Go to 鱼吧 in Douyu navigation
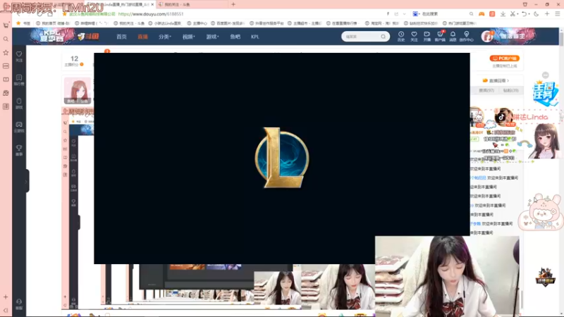564x317 pixels. point(235,37)
